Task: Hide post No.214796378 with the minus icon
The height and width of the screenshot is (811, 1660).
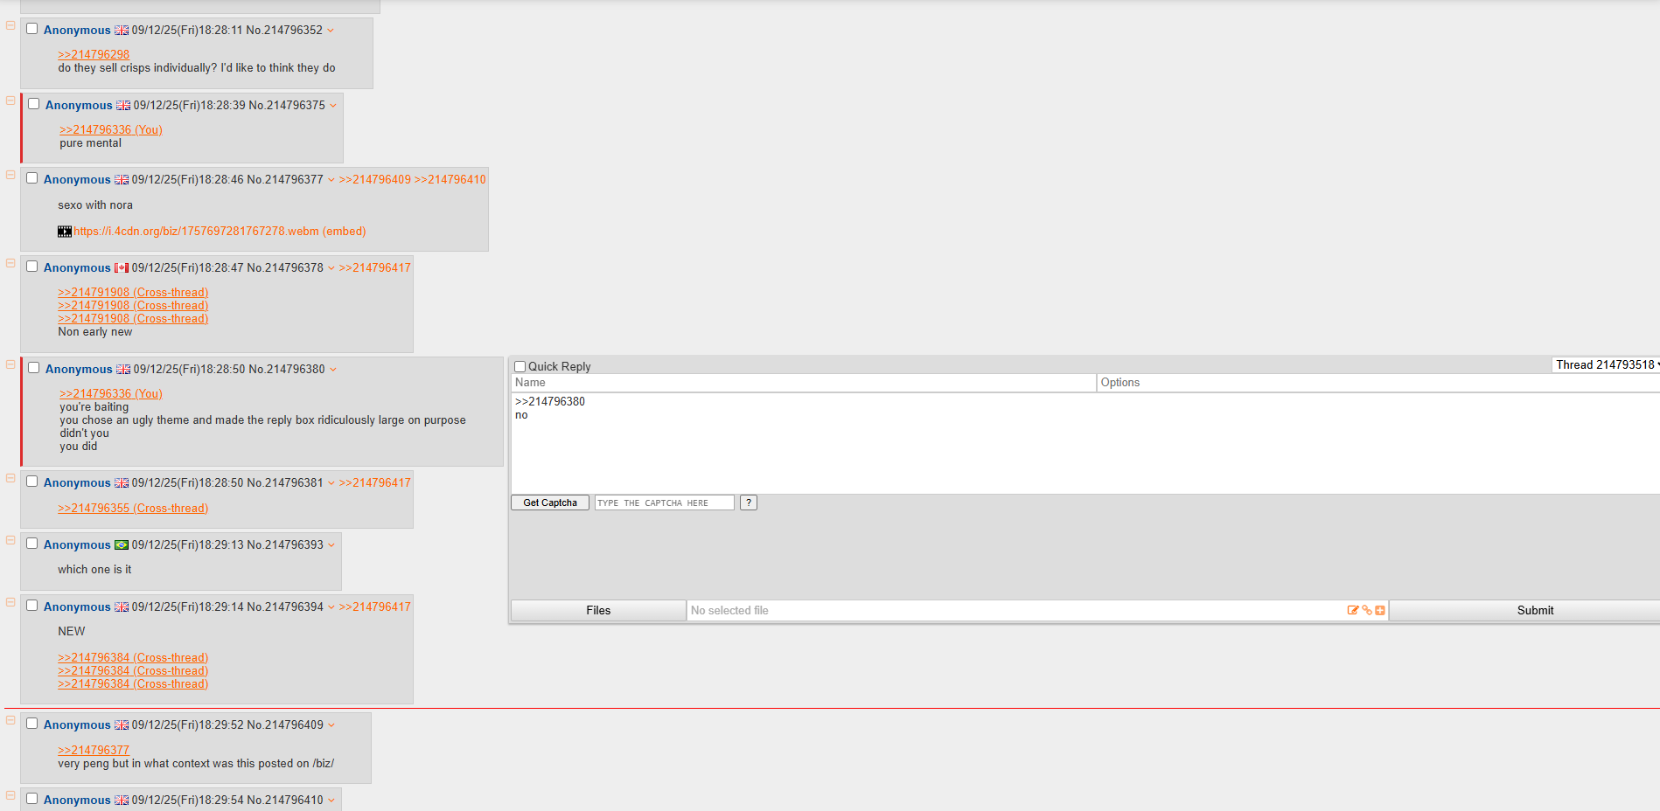Action: pos(10,263)
